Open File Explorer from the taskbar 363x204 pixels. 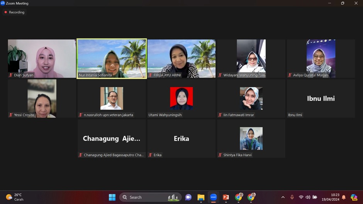(201, 197)
